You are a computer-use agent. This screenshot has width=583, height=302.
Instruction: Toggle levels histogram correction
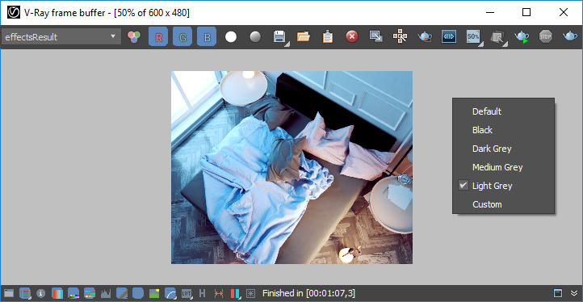click(106, 293)
